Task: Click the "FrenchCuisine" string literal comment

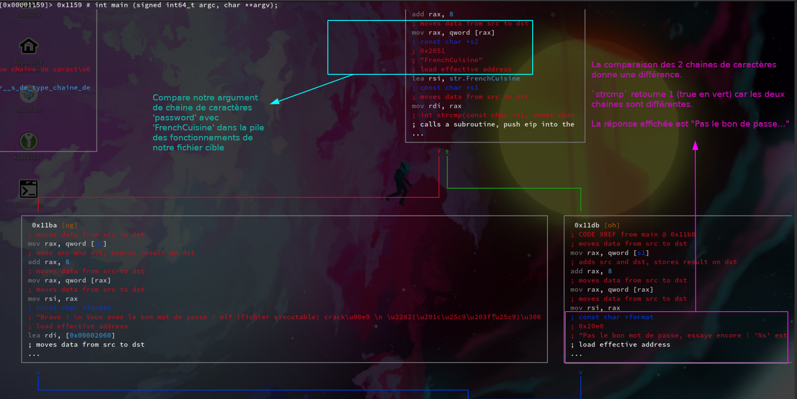Action: click(x=451, y=60)
